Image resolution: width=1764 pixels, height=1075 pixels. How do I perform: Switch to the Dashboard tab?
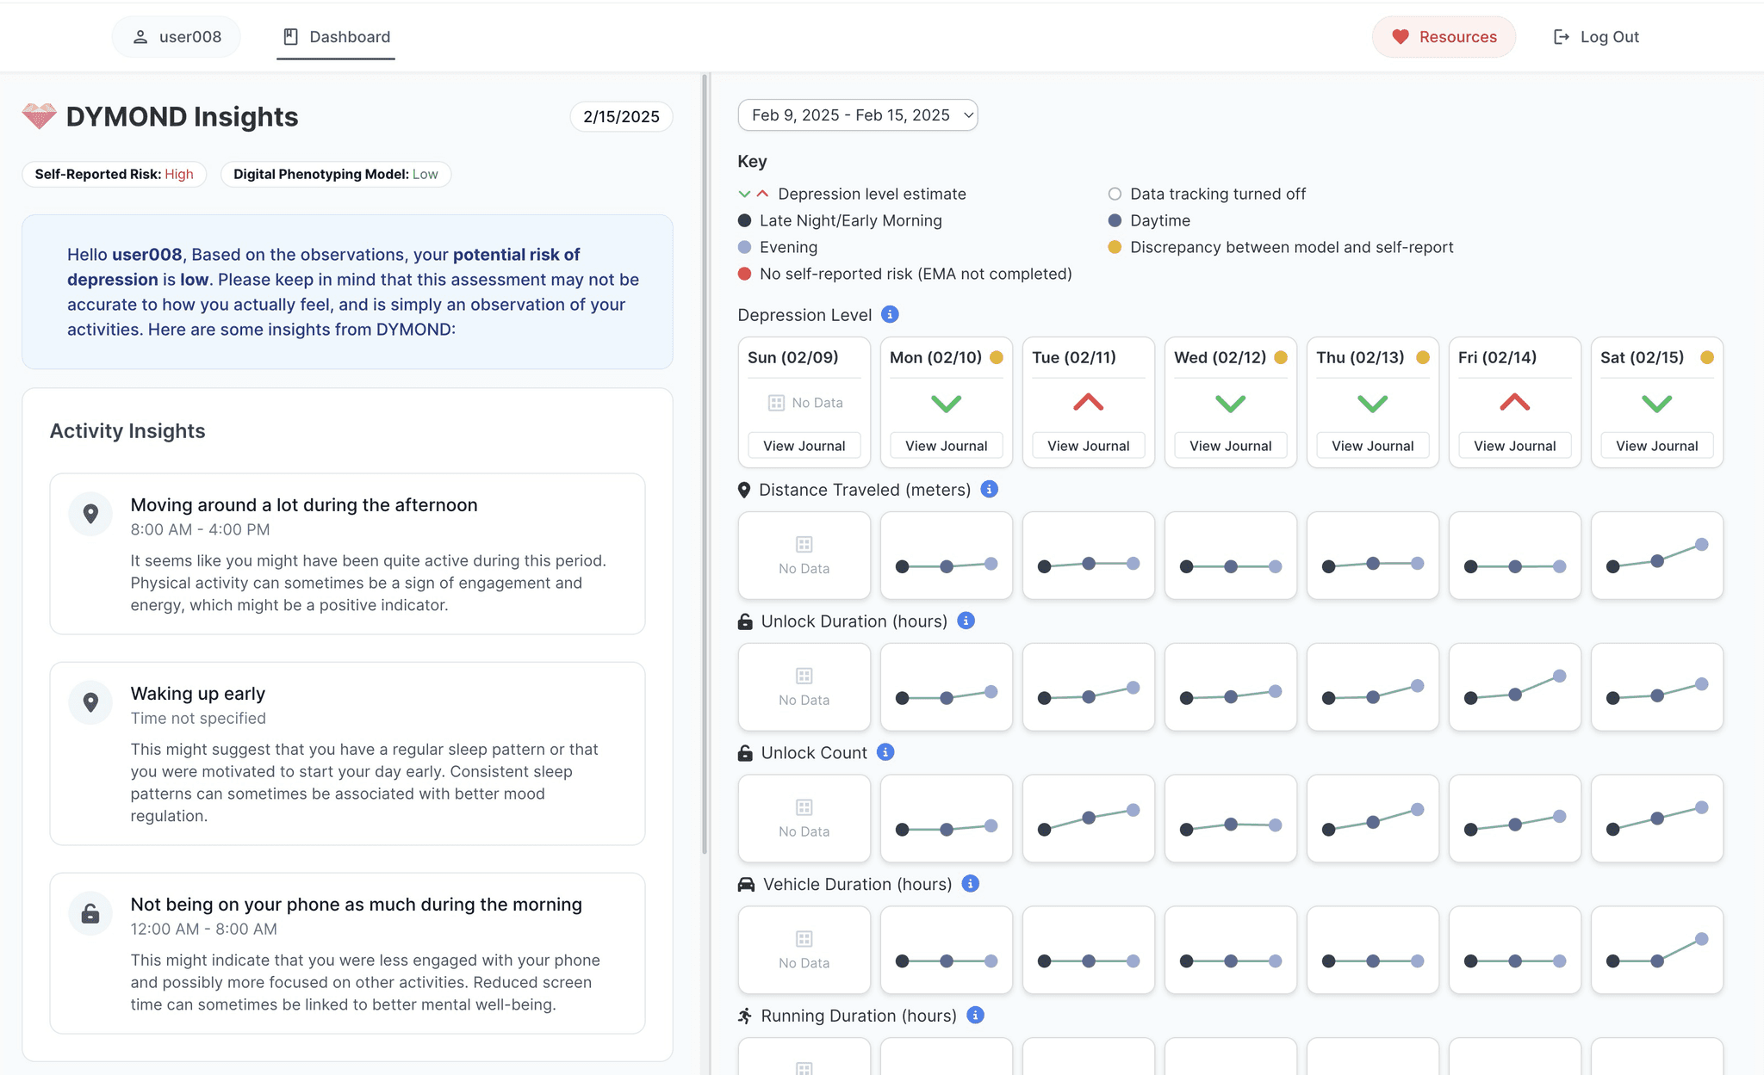pyautogui.click(x=336, y=37)
